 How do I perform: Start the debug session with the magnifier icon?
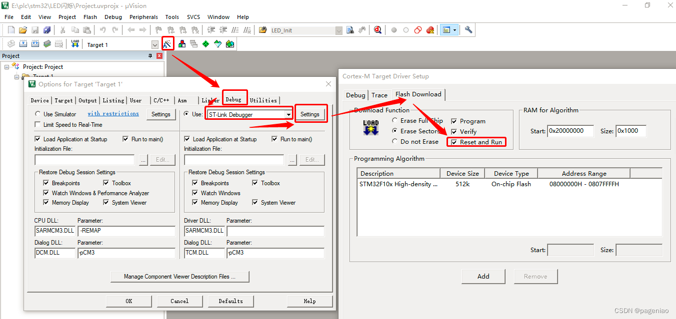[x=377, y=30]
